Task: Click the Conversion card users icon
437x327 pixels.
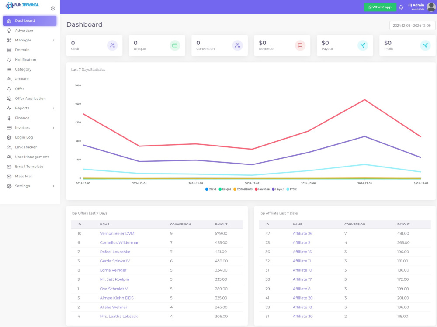Action: click(237, 45)
